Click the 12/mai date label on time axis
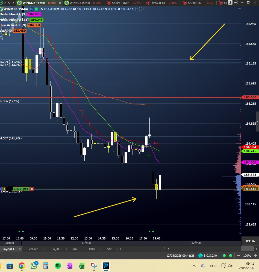259x272 pixels. click(196, 243)
